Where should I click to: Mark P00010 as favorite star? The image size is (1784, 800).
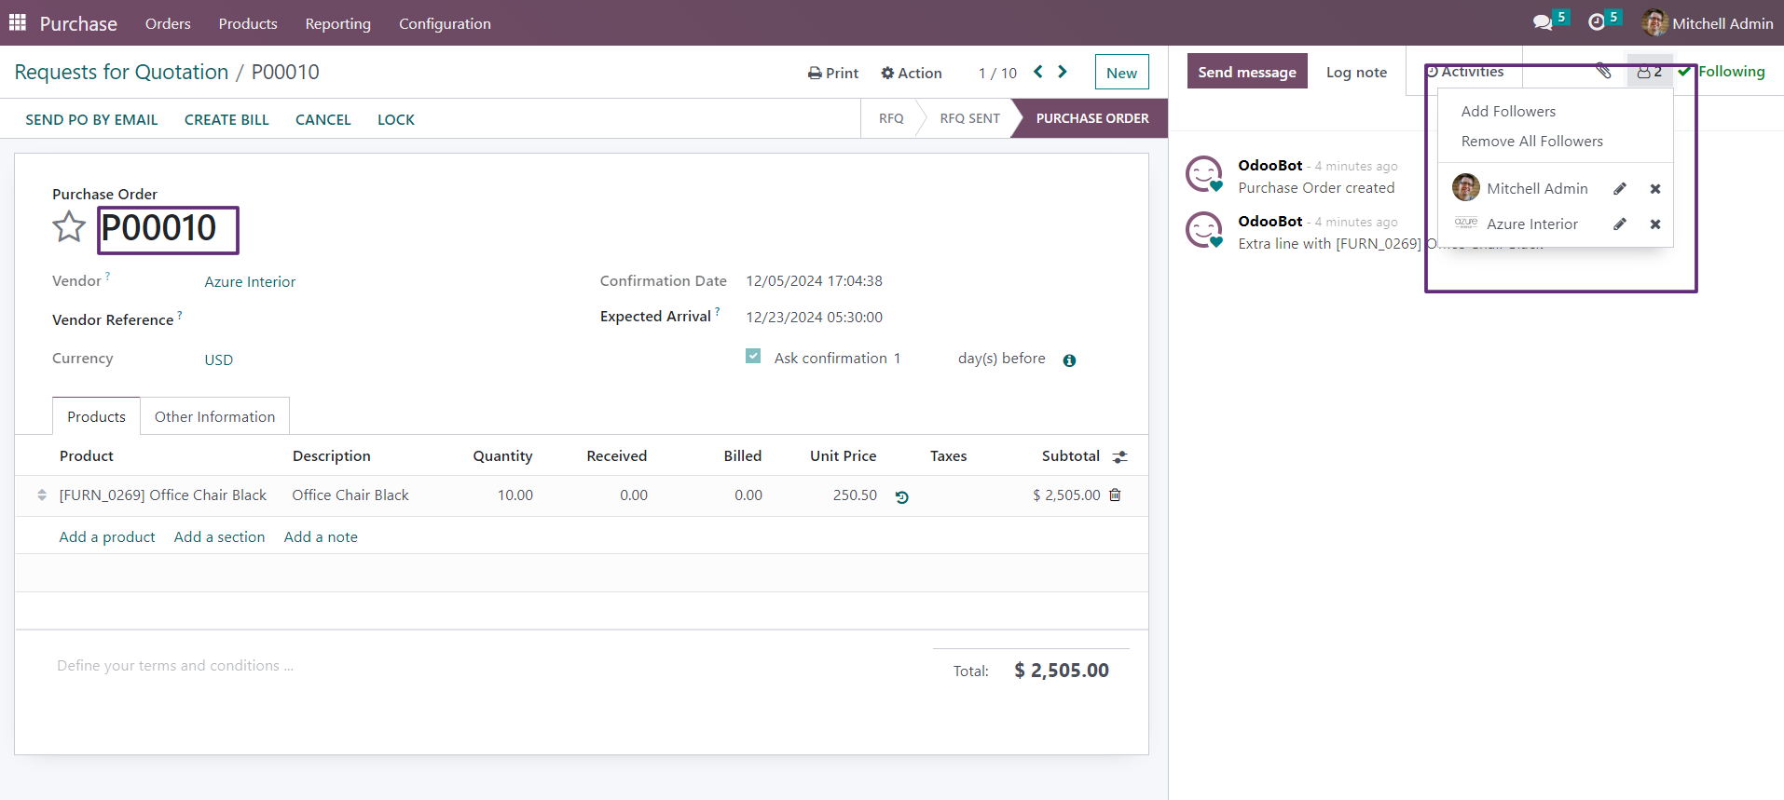(x=69, y=226)
